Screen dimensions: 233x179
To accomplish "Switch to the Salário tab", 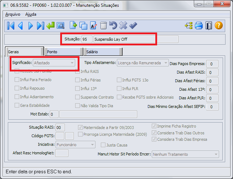I will [x=103, y=52].
